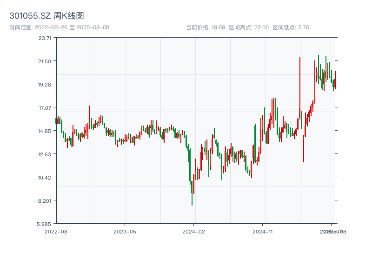Click the 19.28 y-axis price label
The image size is (372, 279).
[x=45, y=84]
